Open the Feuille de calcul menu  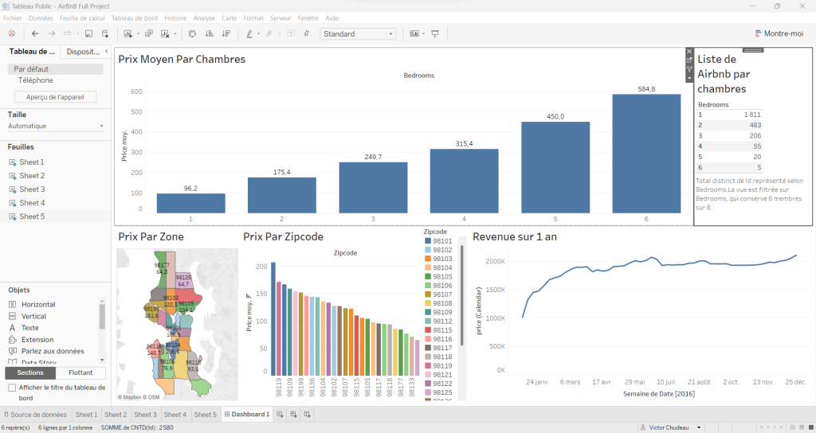click(x=82, y=18)
